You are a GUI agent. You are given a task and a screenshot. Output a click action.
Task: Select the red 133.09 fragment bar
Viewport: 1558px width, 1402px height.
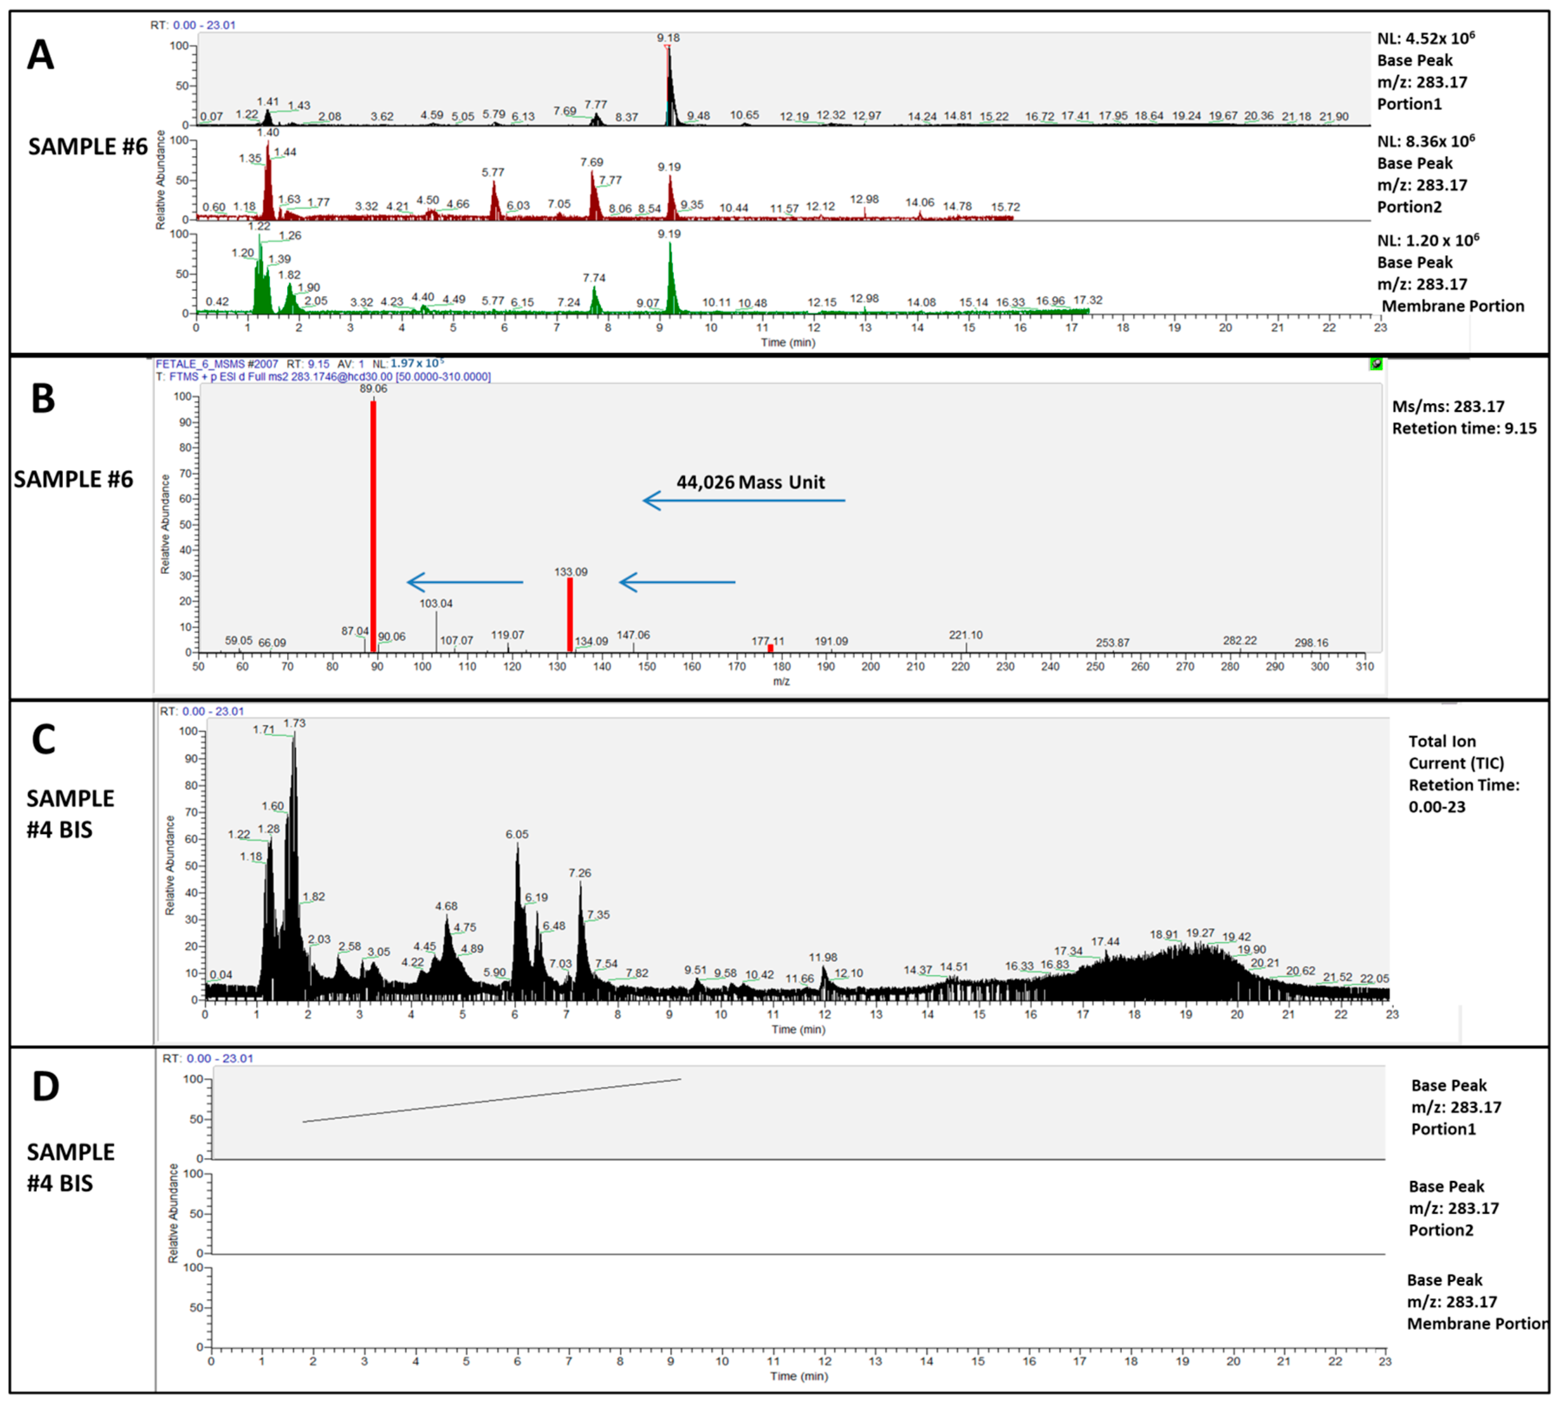[x=571, y=614]
